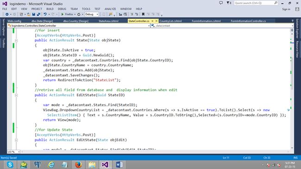The image size is (301, 169).
Task: Switch to the FormInformationController.cs tab
Action: [x=248, y=21]
